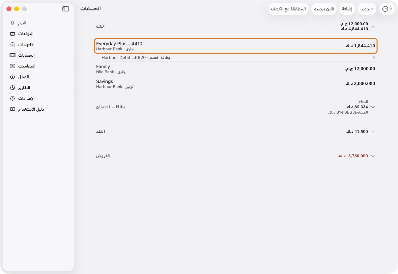Click the calendar icon for التوقعات

[12, 34]
